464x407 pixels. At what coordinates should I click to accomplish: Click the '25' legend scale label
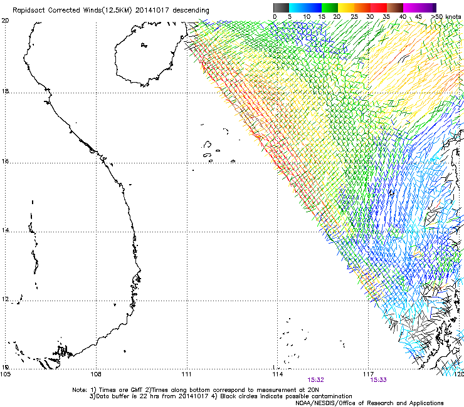pyautogui.click(x=354, y=16)
